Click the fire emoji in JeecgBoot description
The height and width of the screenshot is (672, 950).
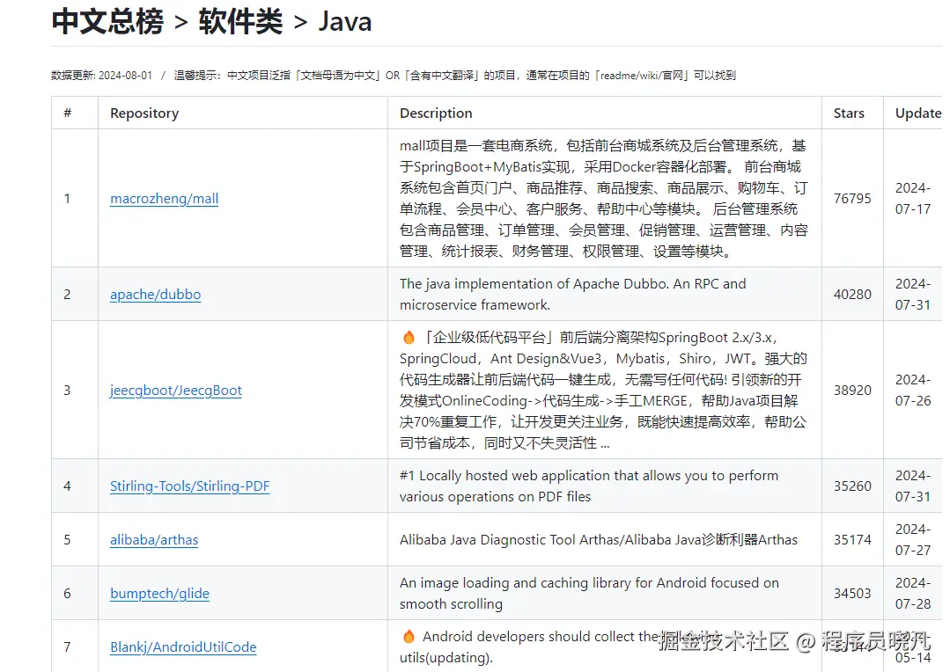pyautogui.click(x=409, y=337)
